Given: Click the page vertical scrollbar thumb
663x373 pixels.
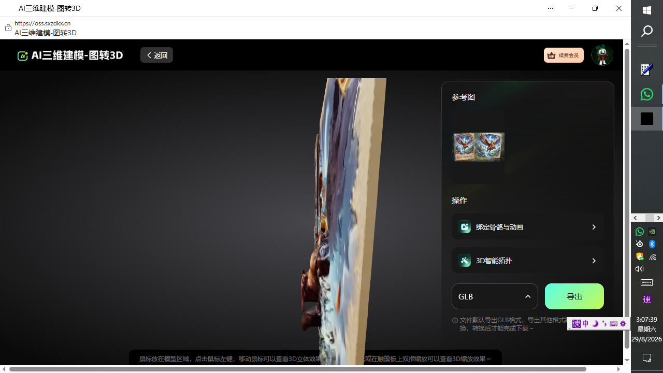Looking at the screenshot, I should click(627, 198).
